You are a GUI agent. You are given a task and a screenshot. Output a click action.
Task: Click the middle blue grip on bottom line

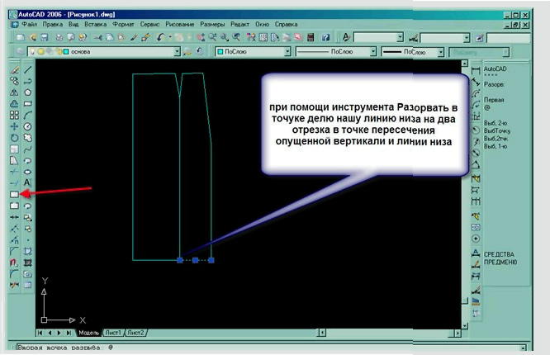coord(195,261)
